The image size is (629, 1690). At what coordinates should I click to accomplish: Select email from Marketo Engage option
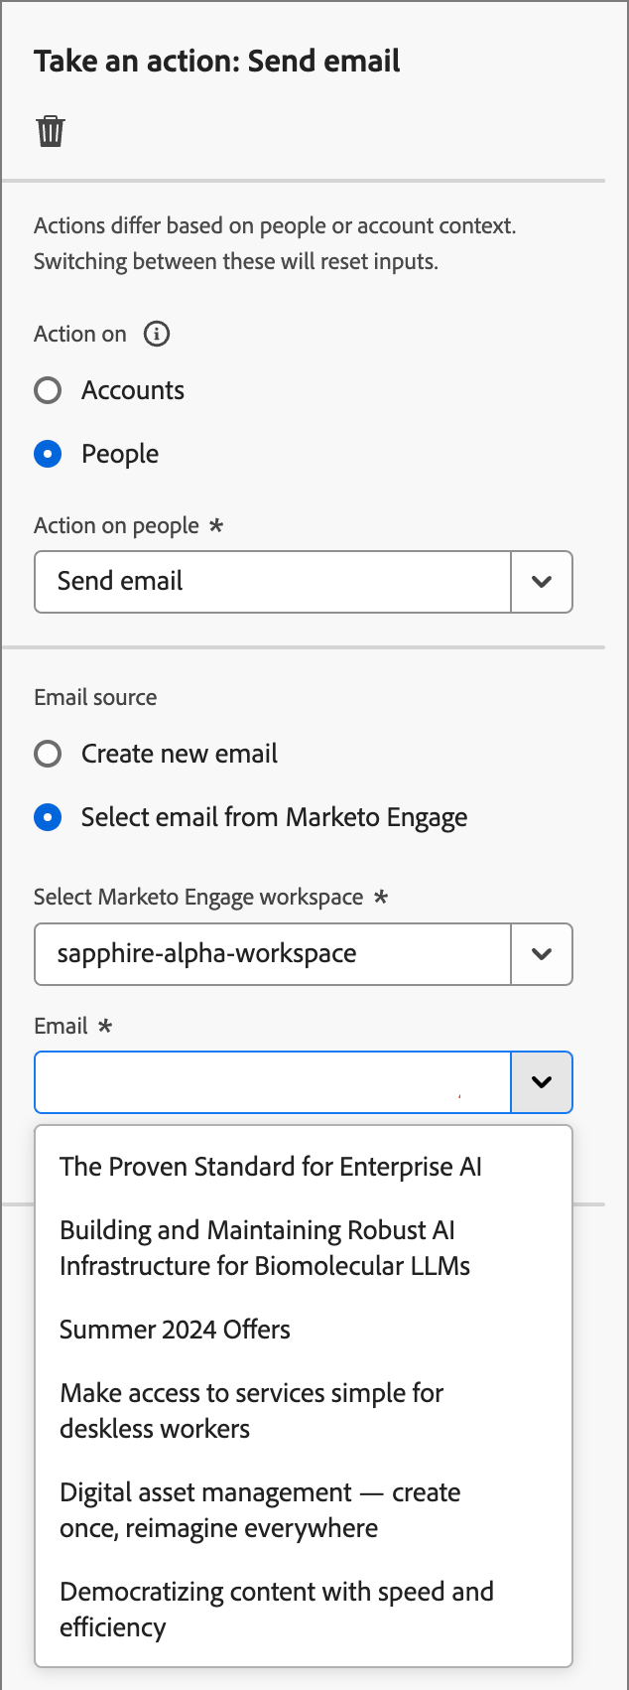pos(47,817)
